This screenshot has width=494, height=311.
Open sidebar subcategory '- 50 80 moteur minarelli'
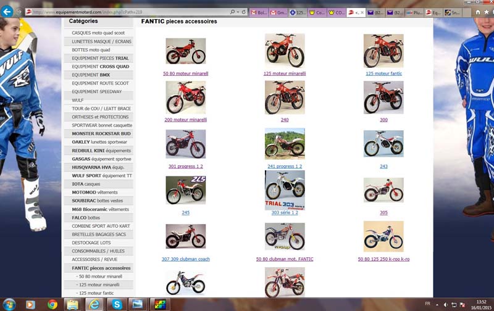click(98, 276)
